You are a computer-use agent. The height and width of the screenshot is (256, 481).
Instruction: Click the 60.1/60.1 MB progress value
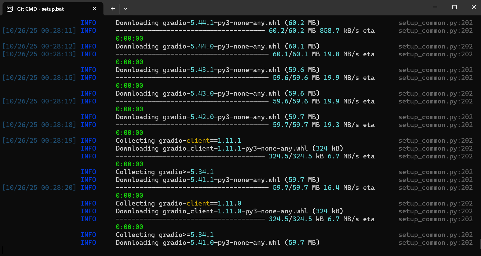[x=296, y=54]
